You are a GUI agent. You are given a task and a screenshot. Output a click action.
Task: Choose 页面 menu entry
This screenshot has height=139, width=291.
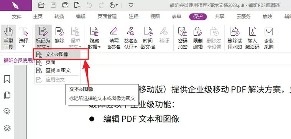tap(58, 63)
